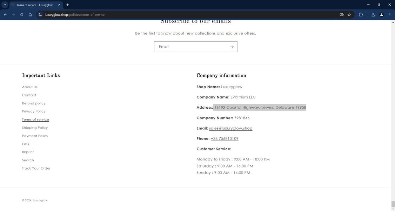The image size is (395, 211).
Task: Close the Terms of service tab
Action: click(59, 5)
